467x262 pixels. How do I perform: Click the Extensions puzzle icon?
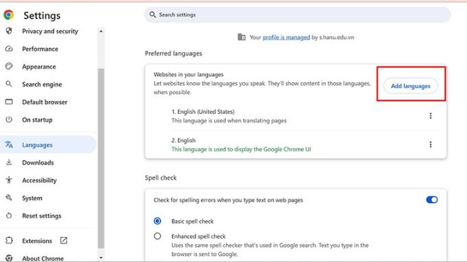click(x=9, y=240)
